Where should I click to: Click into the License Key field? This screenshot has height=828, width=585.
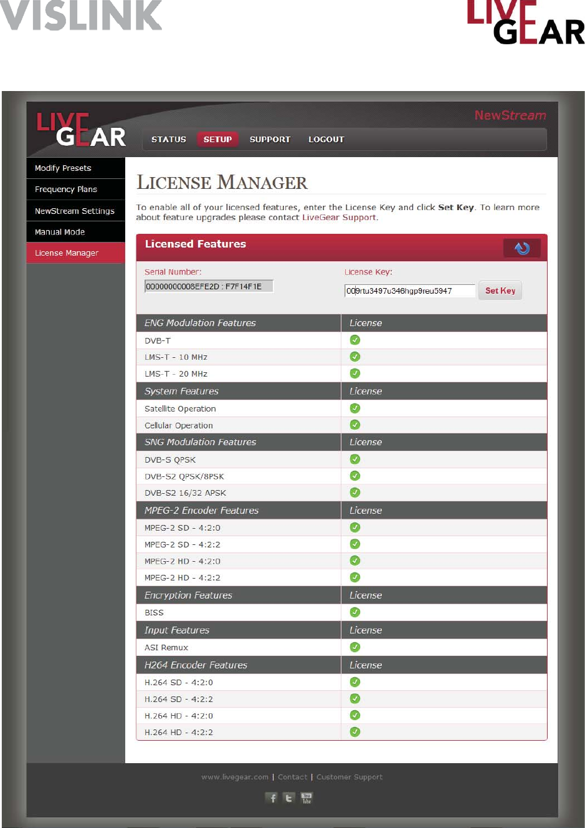(410, 291)
